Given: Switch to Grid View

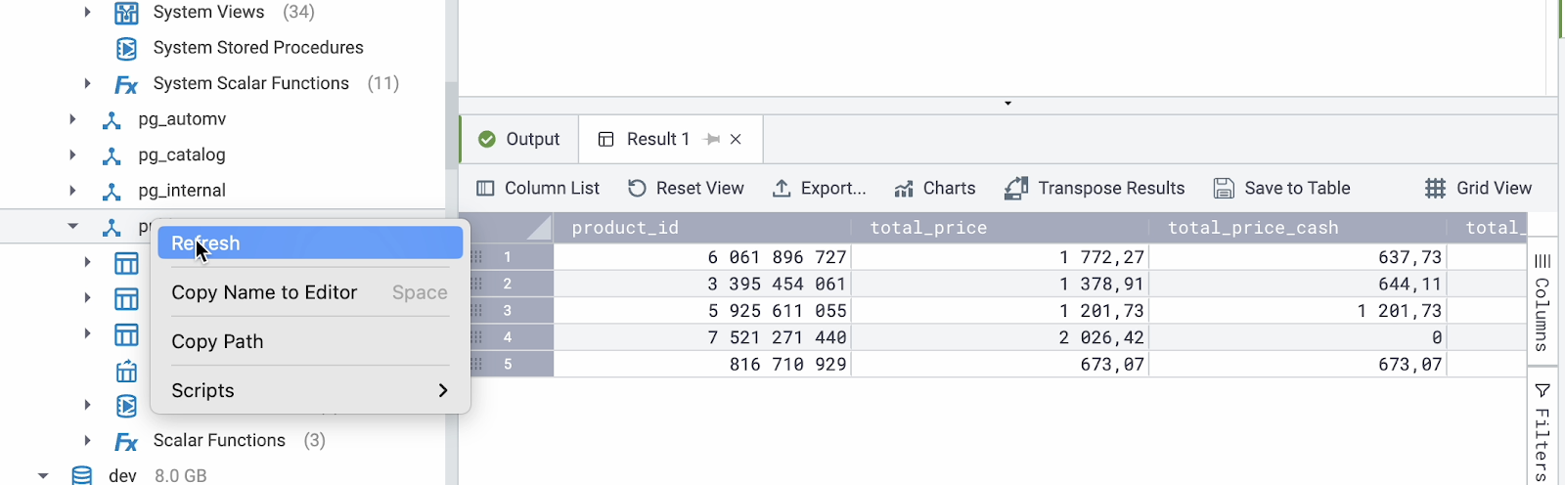Looking at the screenshot, I should click(1478, 189).
